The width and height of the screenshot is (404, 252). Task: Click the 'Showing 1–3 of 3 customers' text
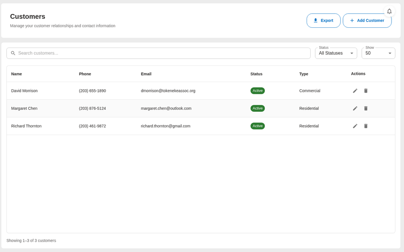(31, 240)
